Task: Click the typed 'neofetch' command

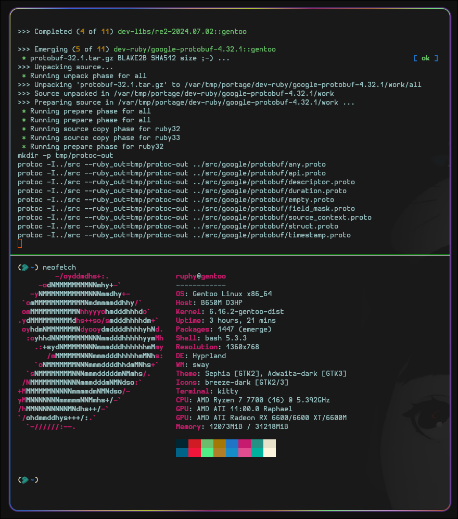Action: pos(59,268)
